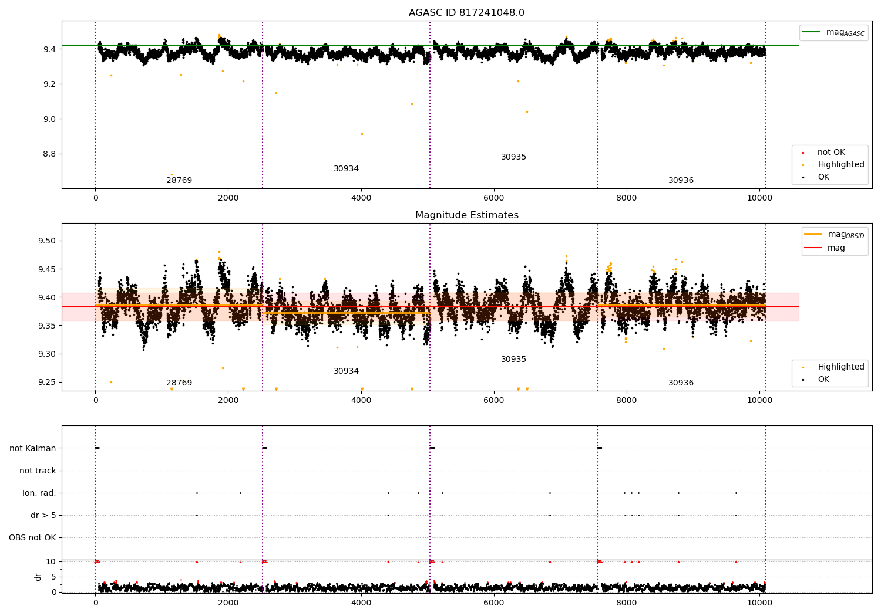
Task: Click the 10 tick label on the dr axis
Action: point(51,561)
